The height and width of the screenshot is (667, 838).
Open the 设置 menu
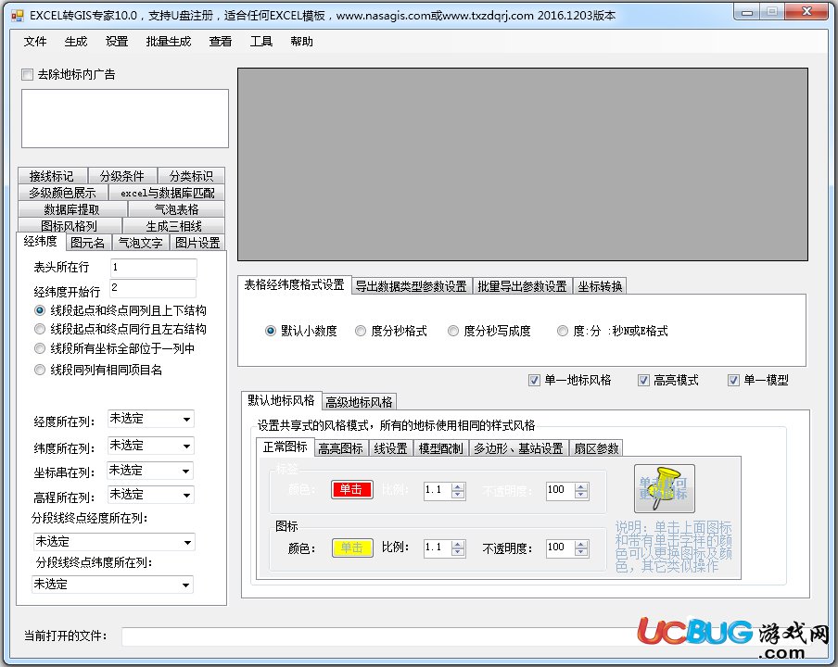click(x=117, y=41)
